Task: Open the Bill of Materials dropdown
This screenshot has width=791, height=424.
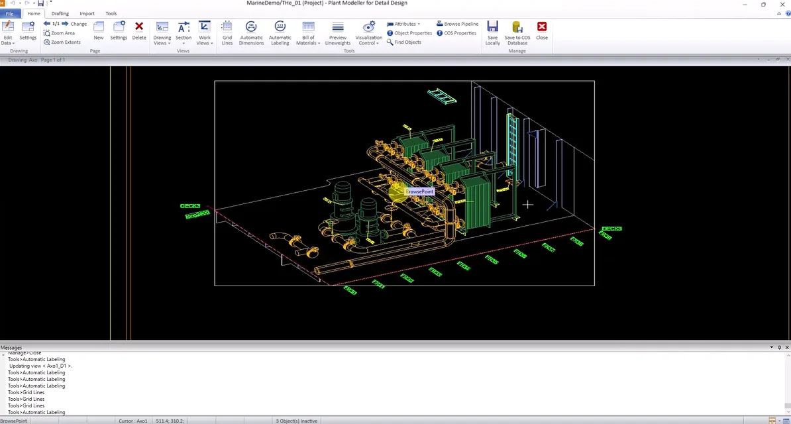Action: tap(308, 34)
